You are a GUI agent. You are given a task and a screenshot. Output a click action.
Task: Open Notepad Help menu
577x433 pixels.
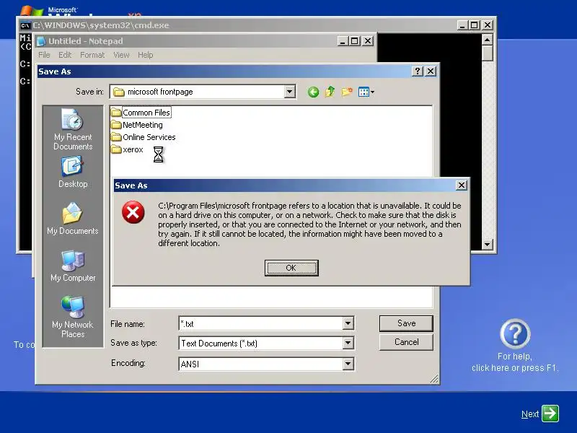click(x=146, y=55)
